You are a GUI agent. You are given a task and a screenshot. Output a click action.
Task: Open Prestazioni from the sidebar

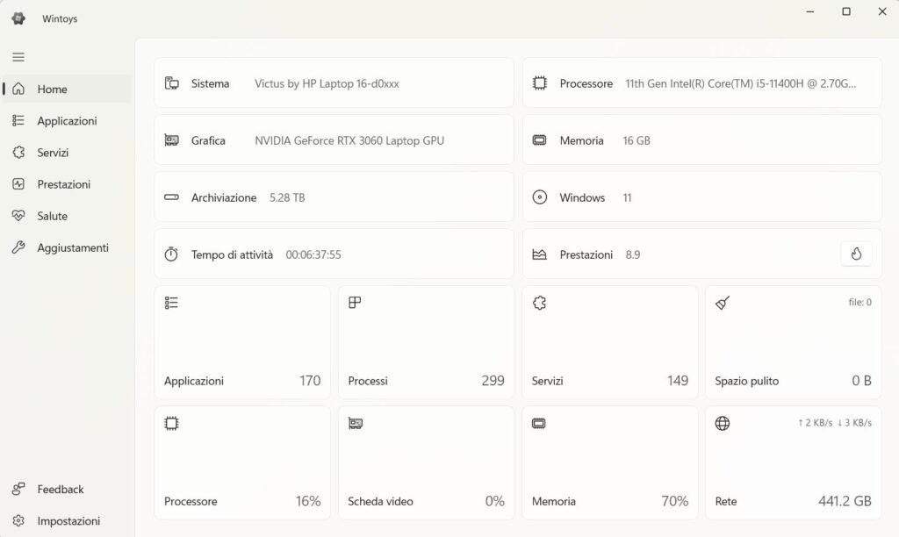pos(63,184)
